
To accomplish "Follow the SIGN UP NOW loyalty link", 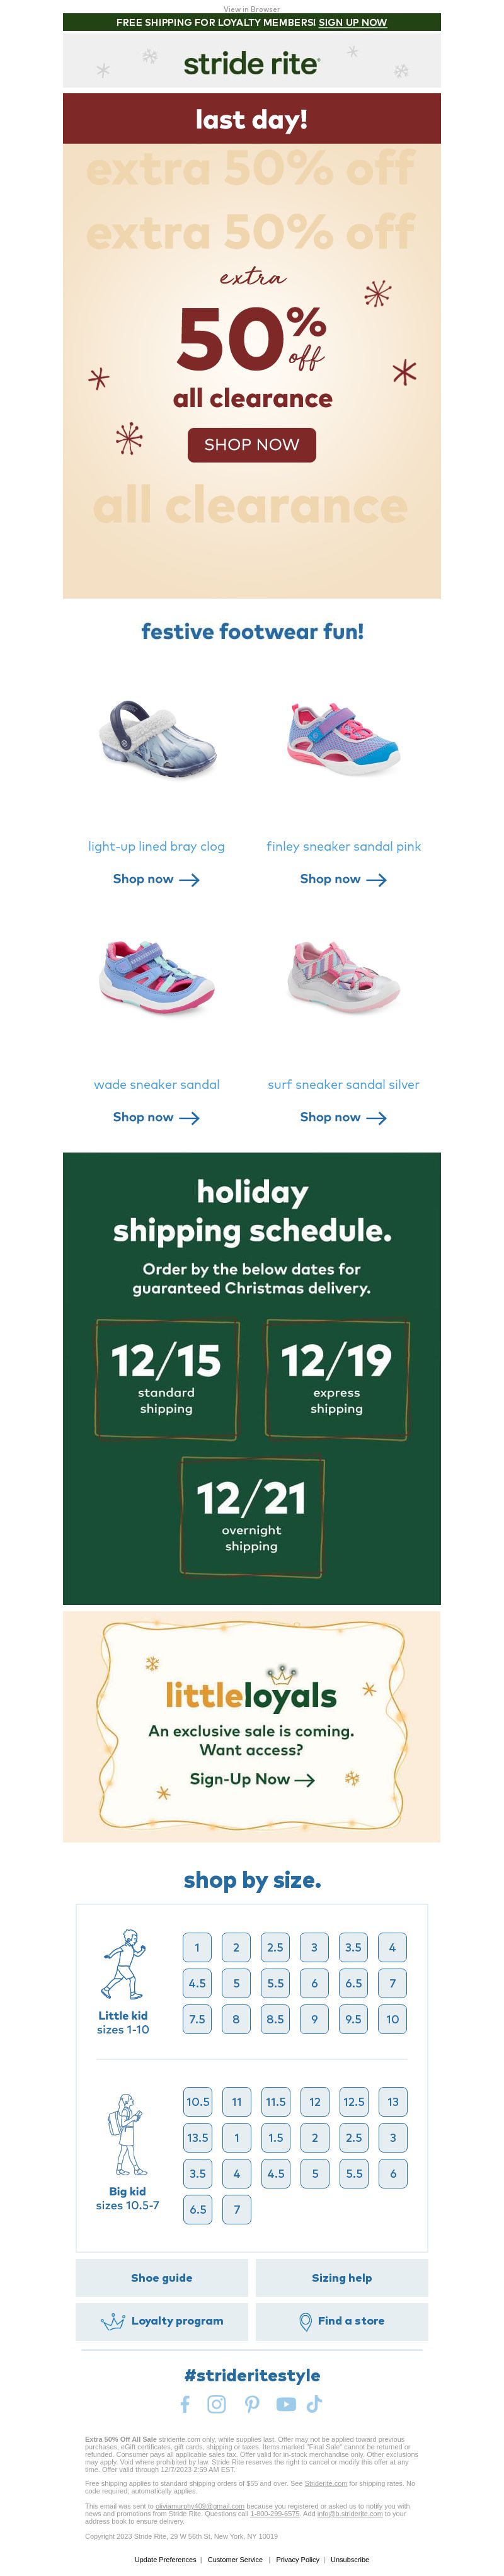I will (353, 22).
